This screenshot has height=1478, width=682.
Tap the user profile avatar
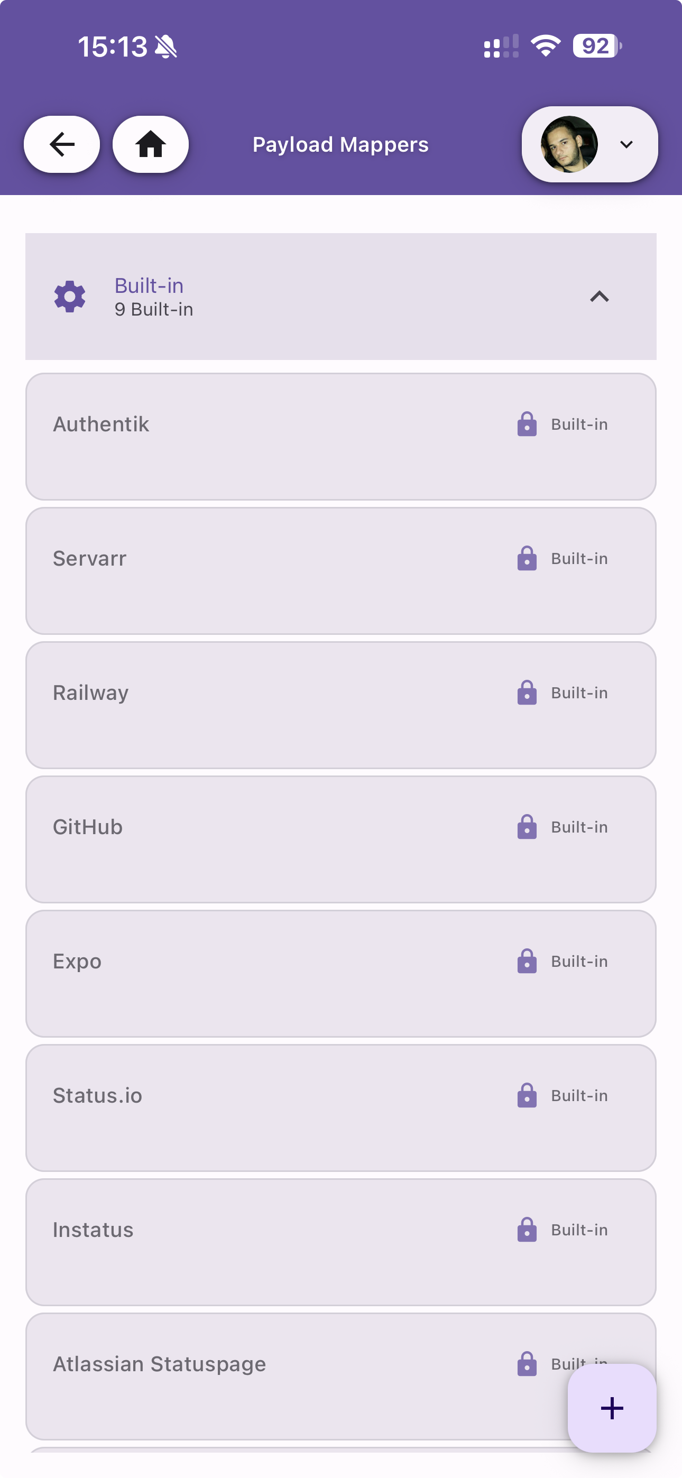[569, 145]
